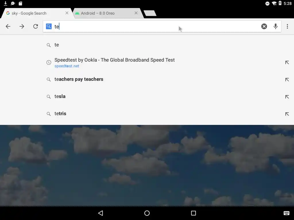294x220 pixels.
Task: Refine query with 'tesla' arrow
Action: 287,97
